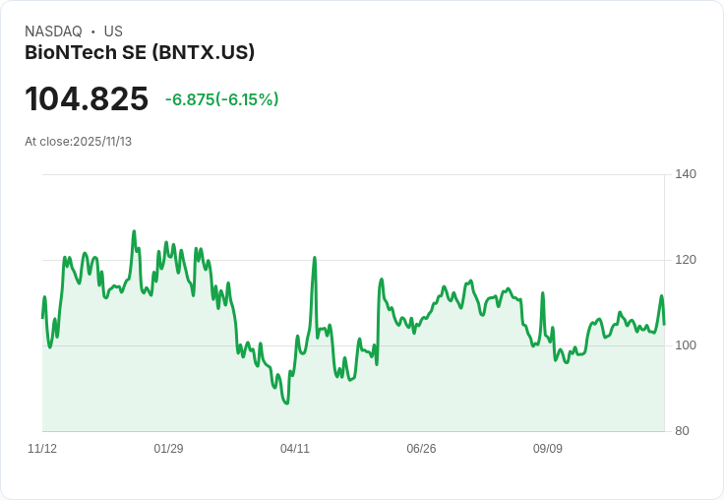Click the 100 y-axis label
Viewport: 724px width, 500px height.
click(686, 345)
